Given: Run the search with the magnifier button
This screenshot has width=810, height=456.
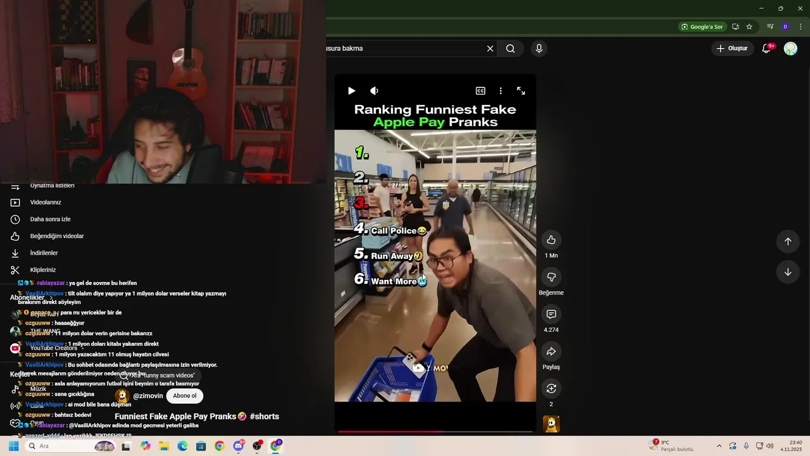Looking at the screenshot, I should coord(510,48).
